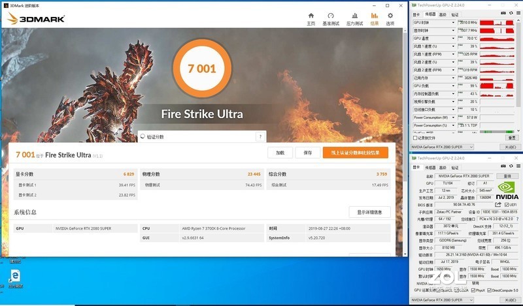Click the 查询 lookup button in GPU-Z

507,176
